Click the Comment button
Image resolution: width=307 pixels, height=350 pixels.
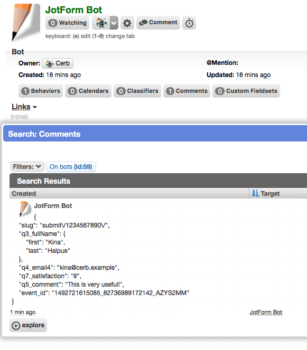coord(158,23)
